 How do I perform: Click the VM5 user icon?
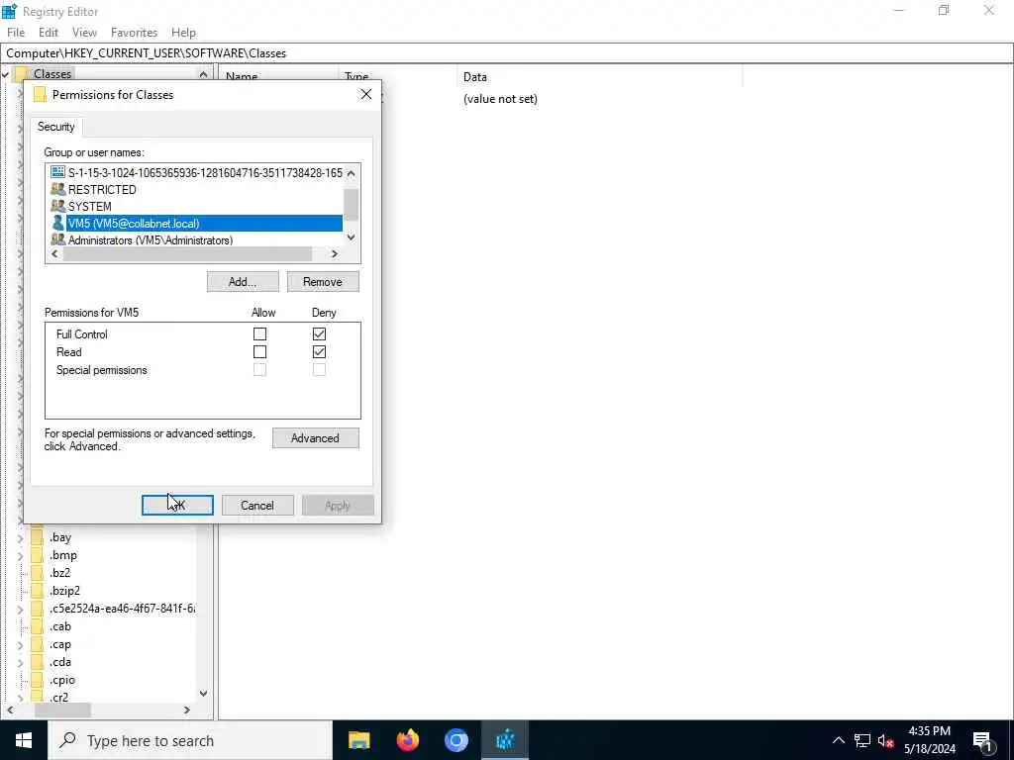[x=57, y=223]
